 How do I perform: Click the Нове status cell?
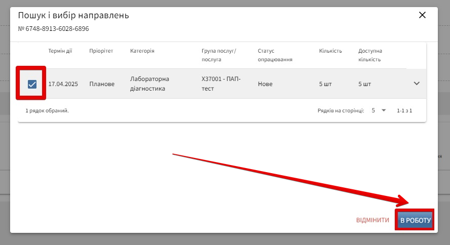pos(265,84)
